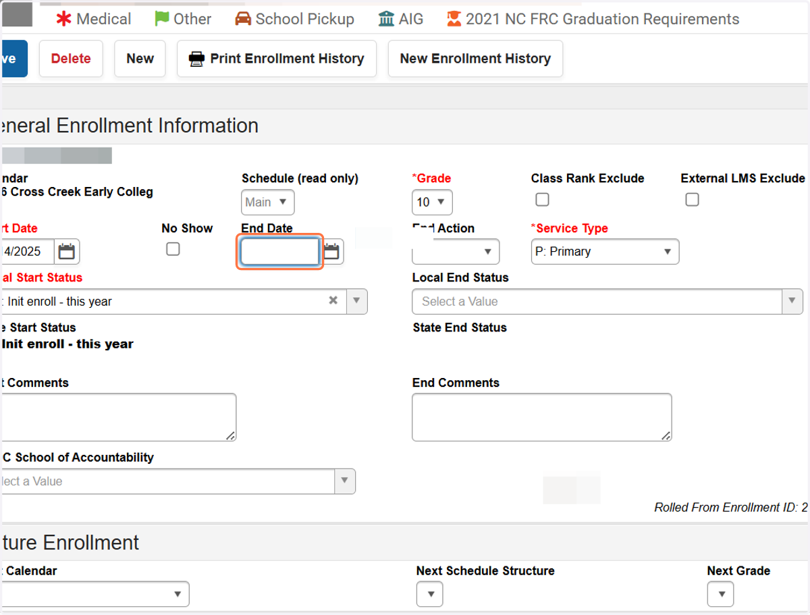
Task: Open the Next Schedule Structure dropdown
Action: coord(430,594)
